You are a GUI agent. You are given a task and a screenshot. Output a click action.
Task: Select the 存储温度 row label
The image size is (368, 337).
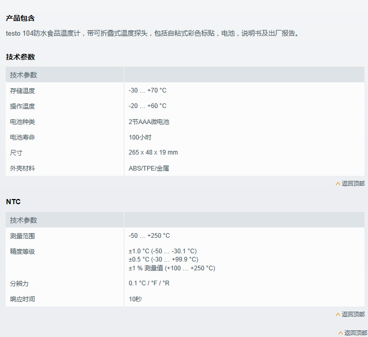click(x=23, y=90)
